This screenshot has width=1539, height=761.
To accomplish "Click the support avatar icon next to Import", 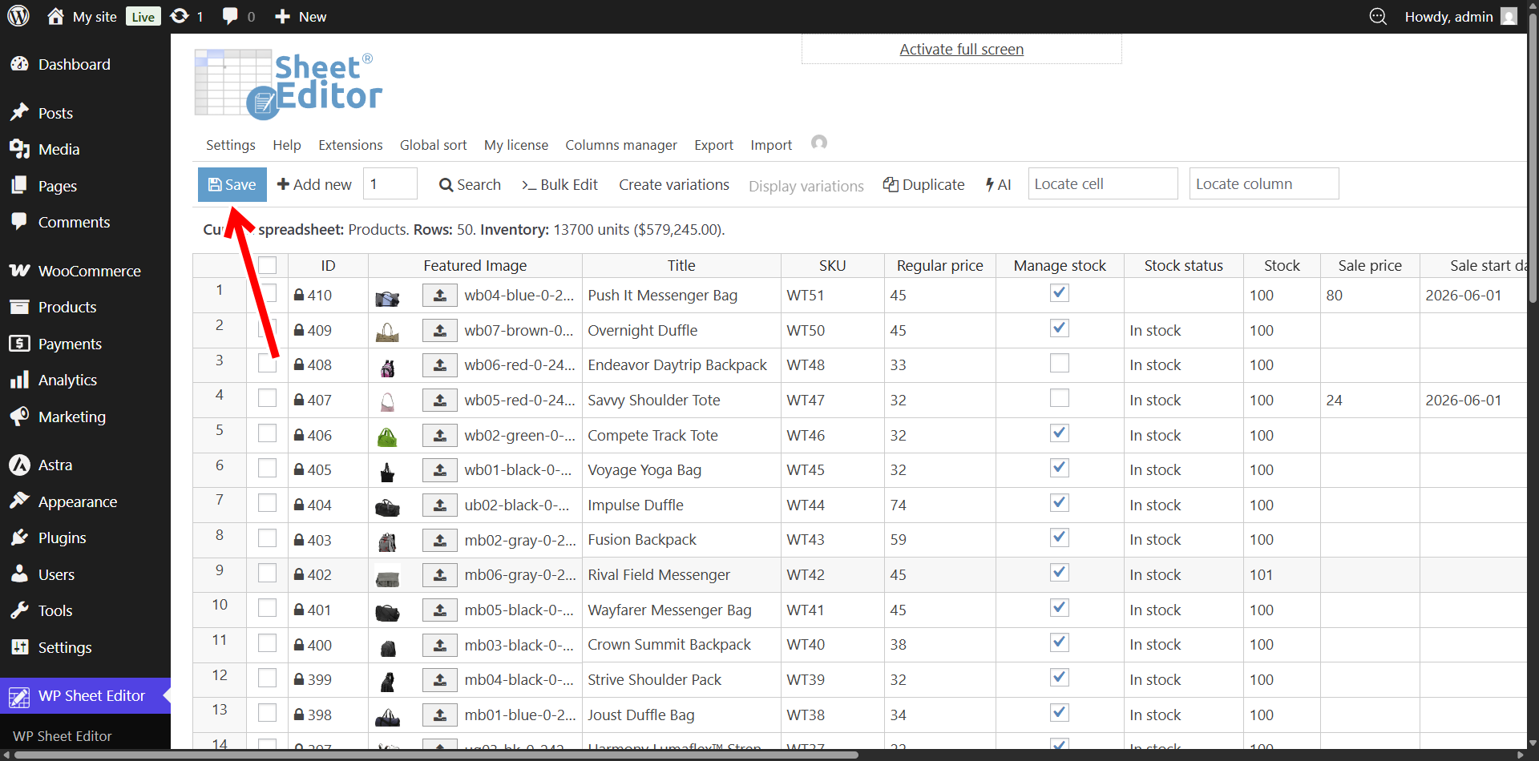I will [x=818, y=143].
